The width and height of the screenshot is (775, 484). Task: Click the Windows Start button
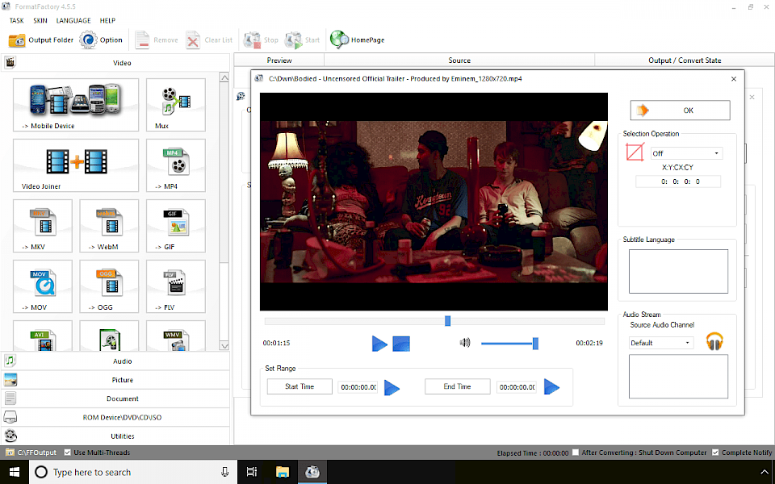(15, 472)
